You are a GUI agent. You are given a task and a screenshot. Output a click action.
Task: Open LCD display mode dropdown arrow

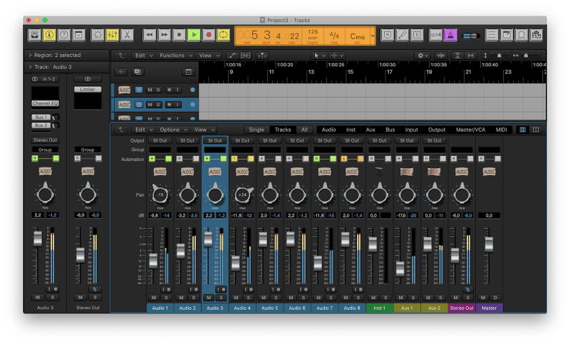[x=373, y=36]
